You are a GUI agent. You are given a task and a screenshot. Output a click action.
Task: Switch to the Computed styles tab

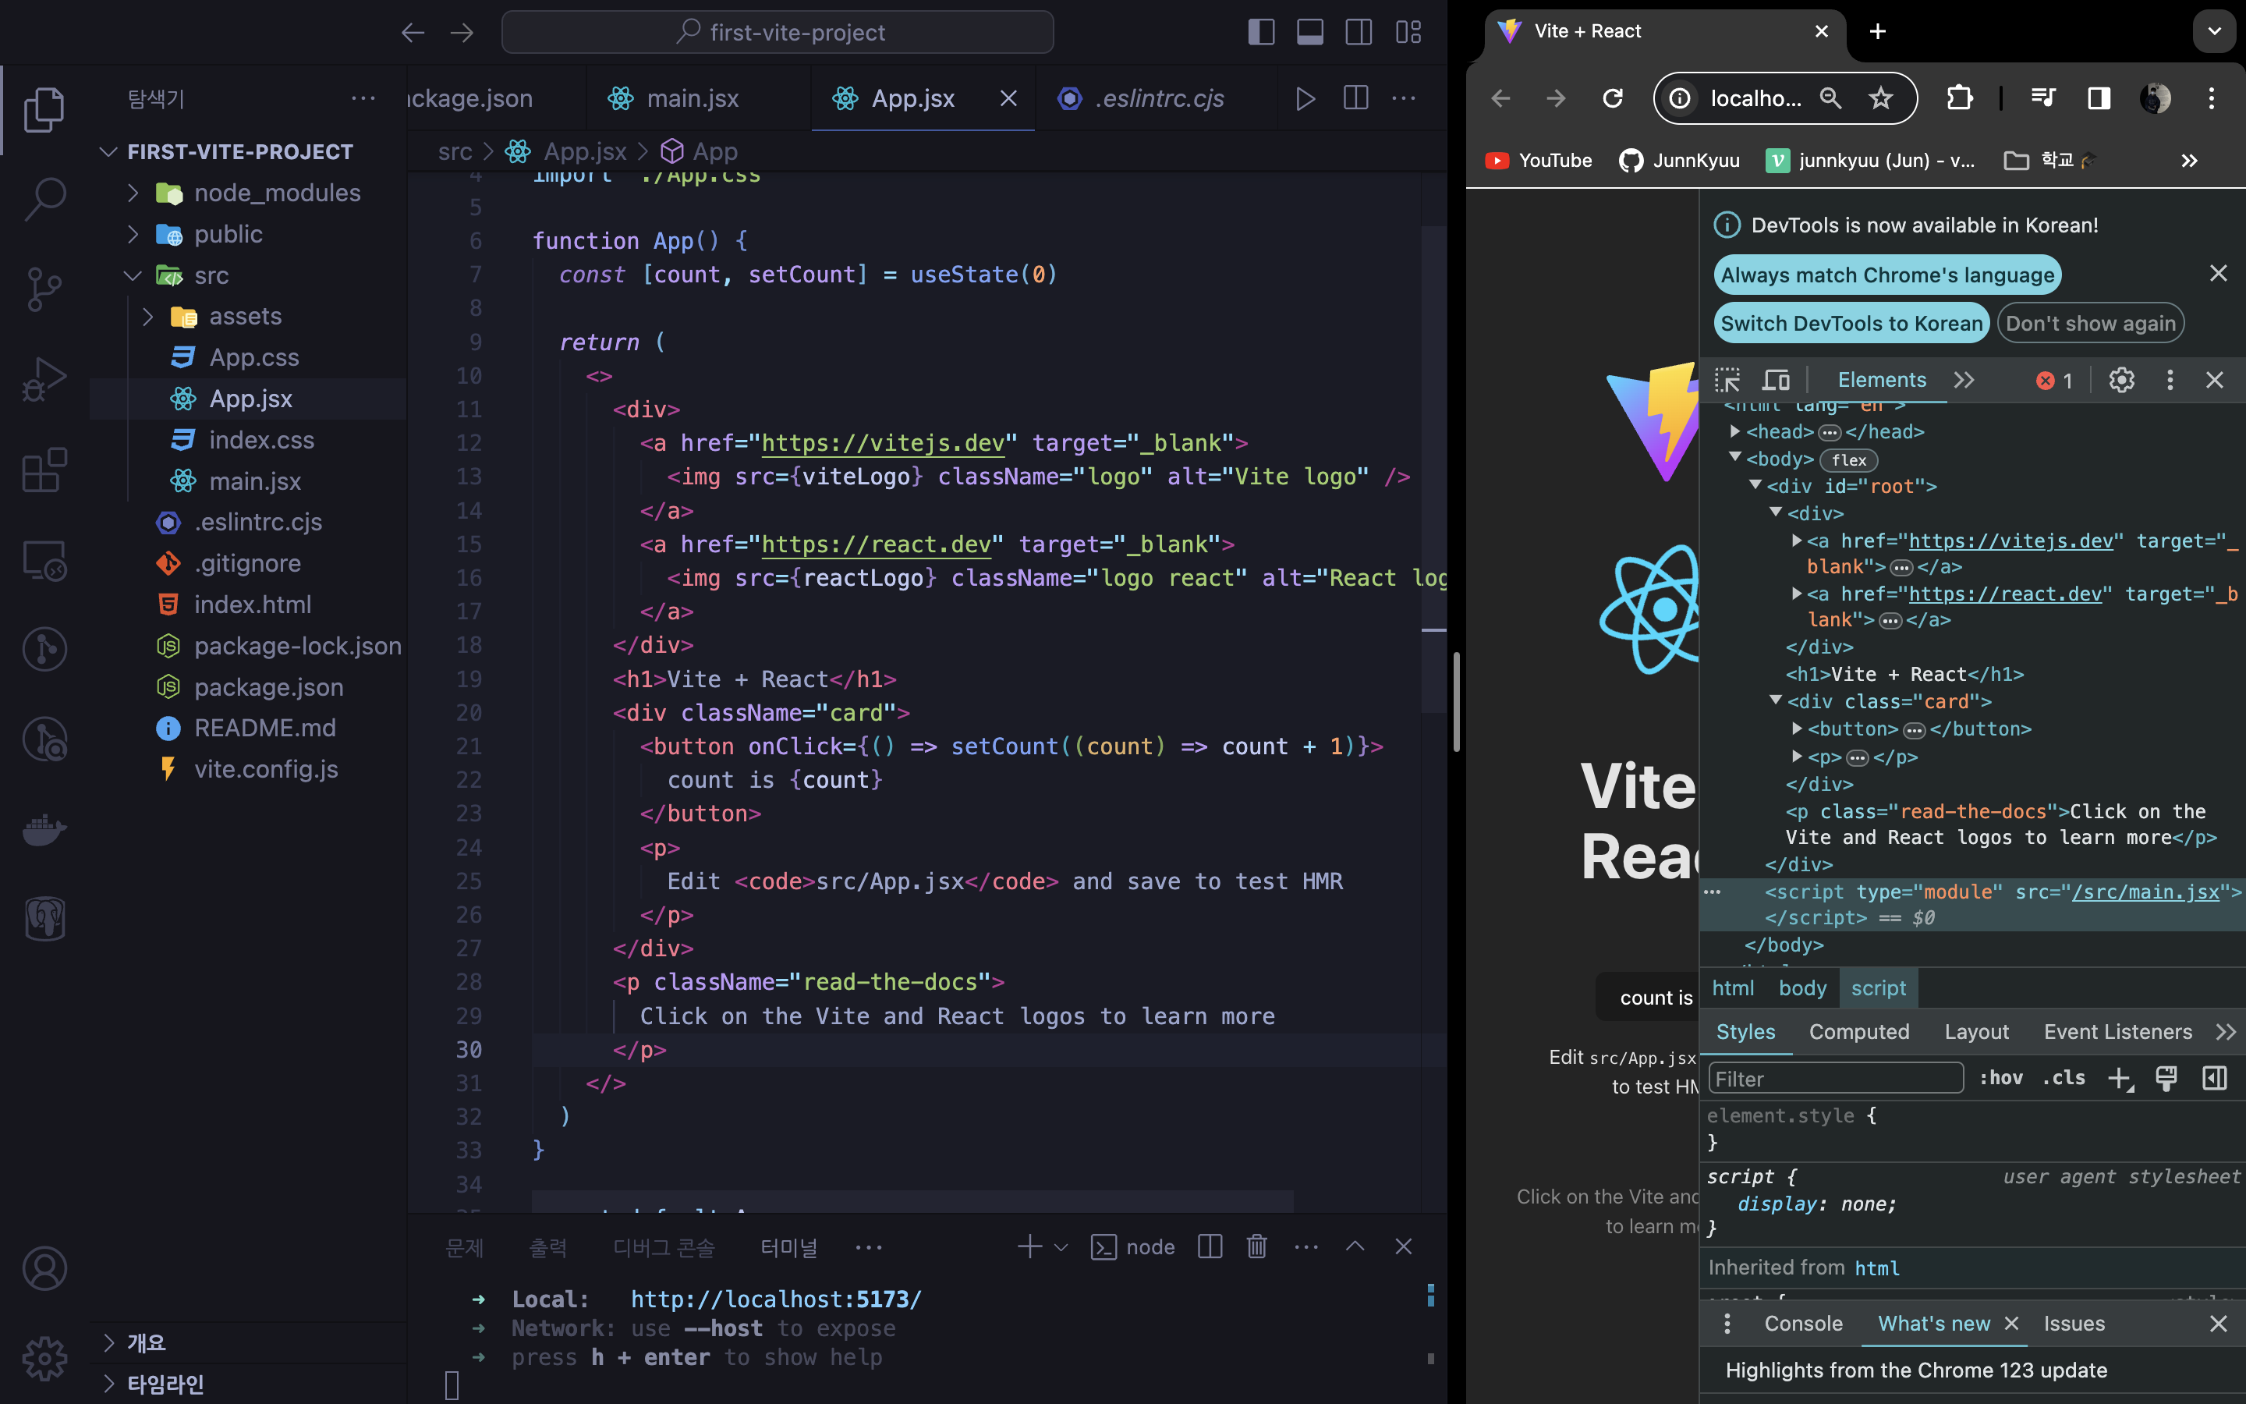click(x=1858, y=1032)
